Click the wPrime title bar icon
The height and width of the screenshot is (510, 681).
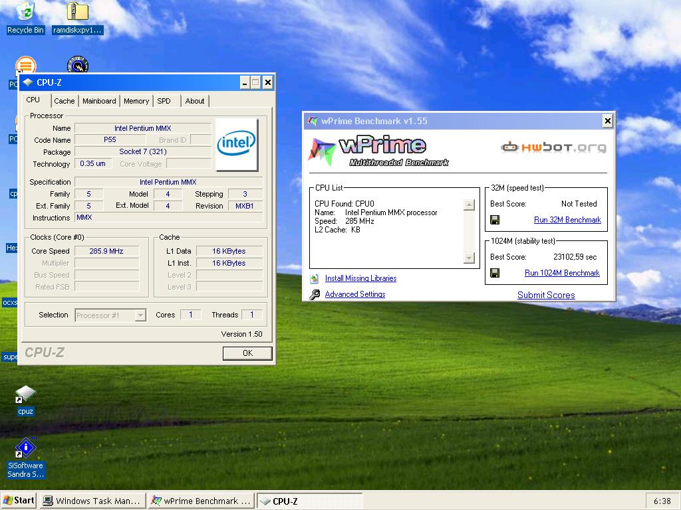(313, 121)
